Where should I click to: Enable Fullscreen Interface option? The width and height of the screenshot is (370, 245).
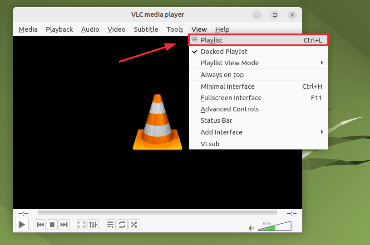click(258, 98)
